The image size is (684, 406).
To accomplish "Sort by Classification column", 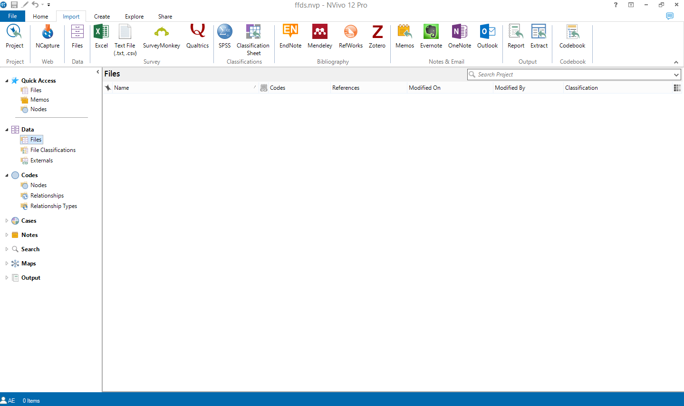I will (617, 88).
